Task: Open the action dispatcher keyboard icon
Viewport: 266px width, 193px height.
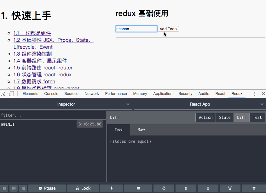Action: [x=138, y=188]
